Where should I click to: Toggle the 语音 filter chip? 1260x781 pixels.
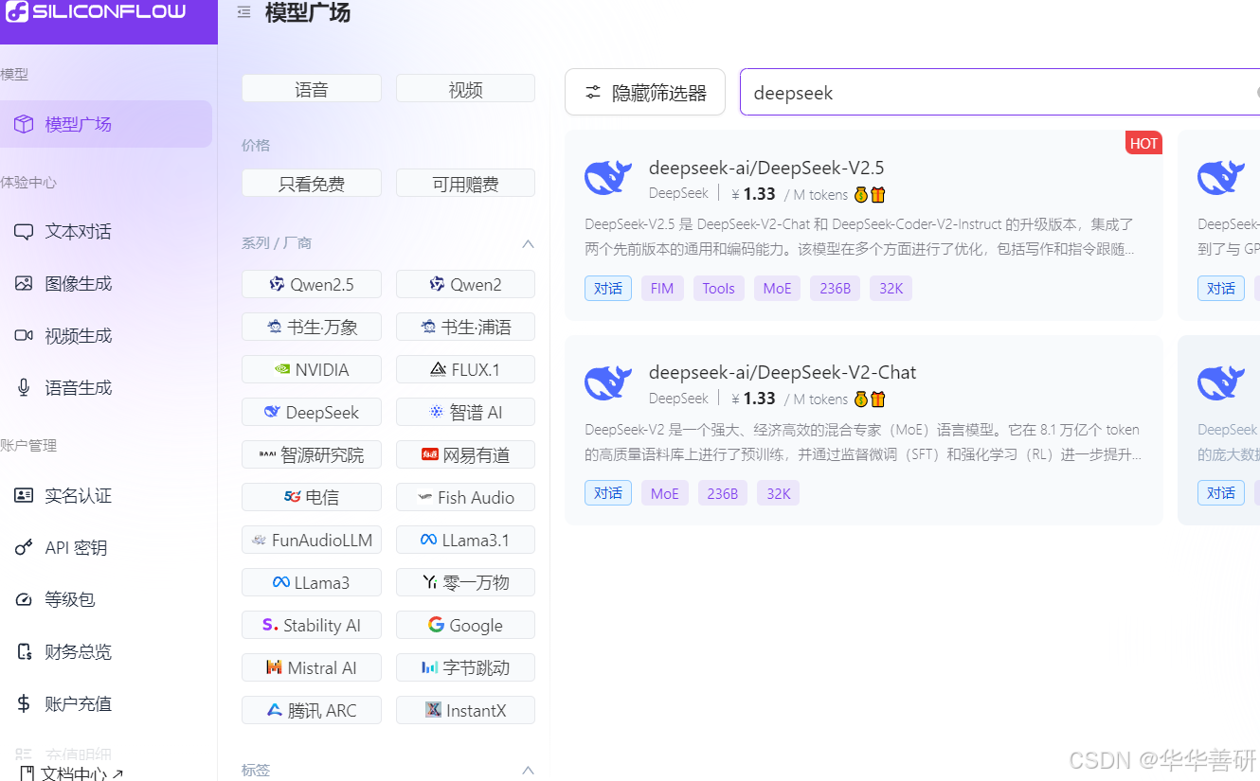click(312, 89)
